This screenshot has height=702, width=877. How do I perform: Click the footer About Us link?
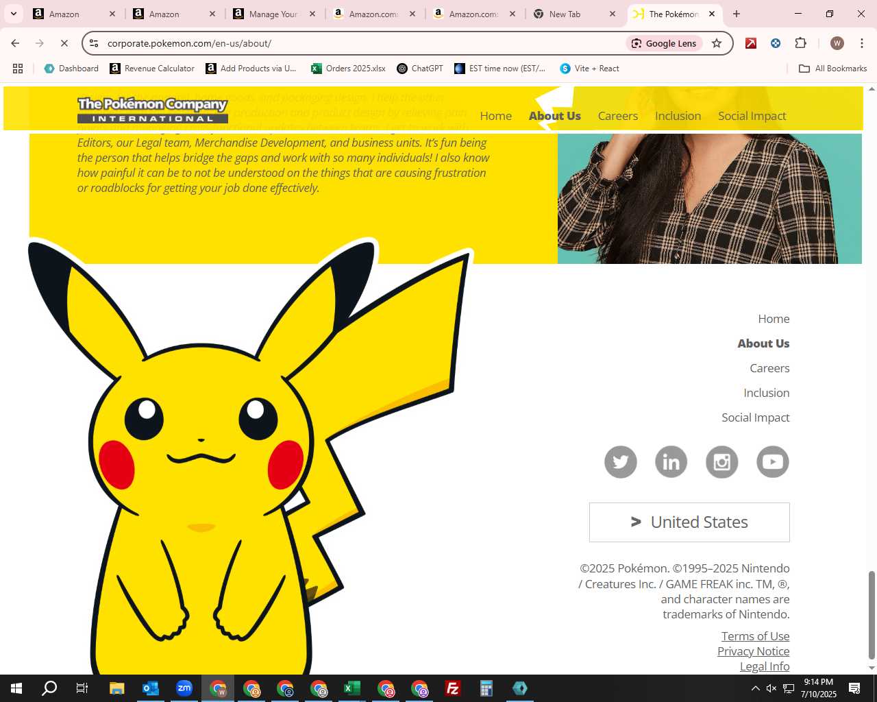pyautogui.click(x=763, y=343)
